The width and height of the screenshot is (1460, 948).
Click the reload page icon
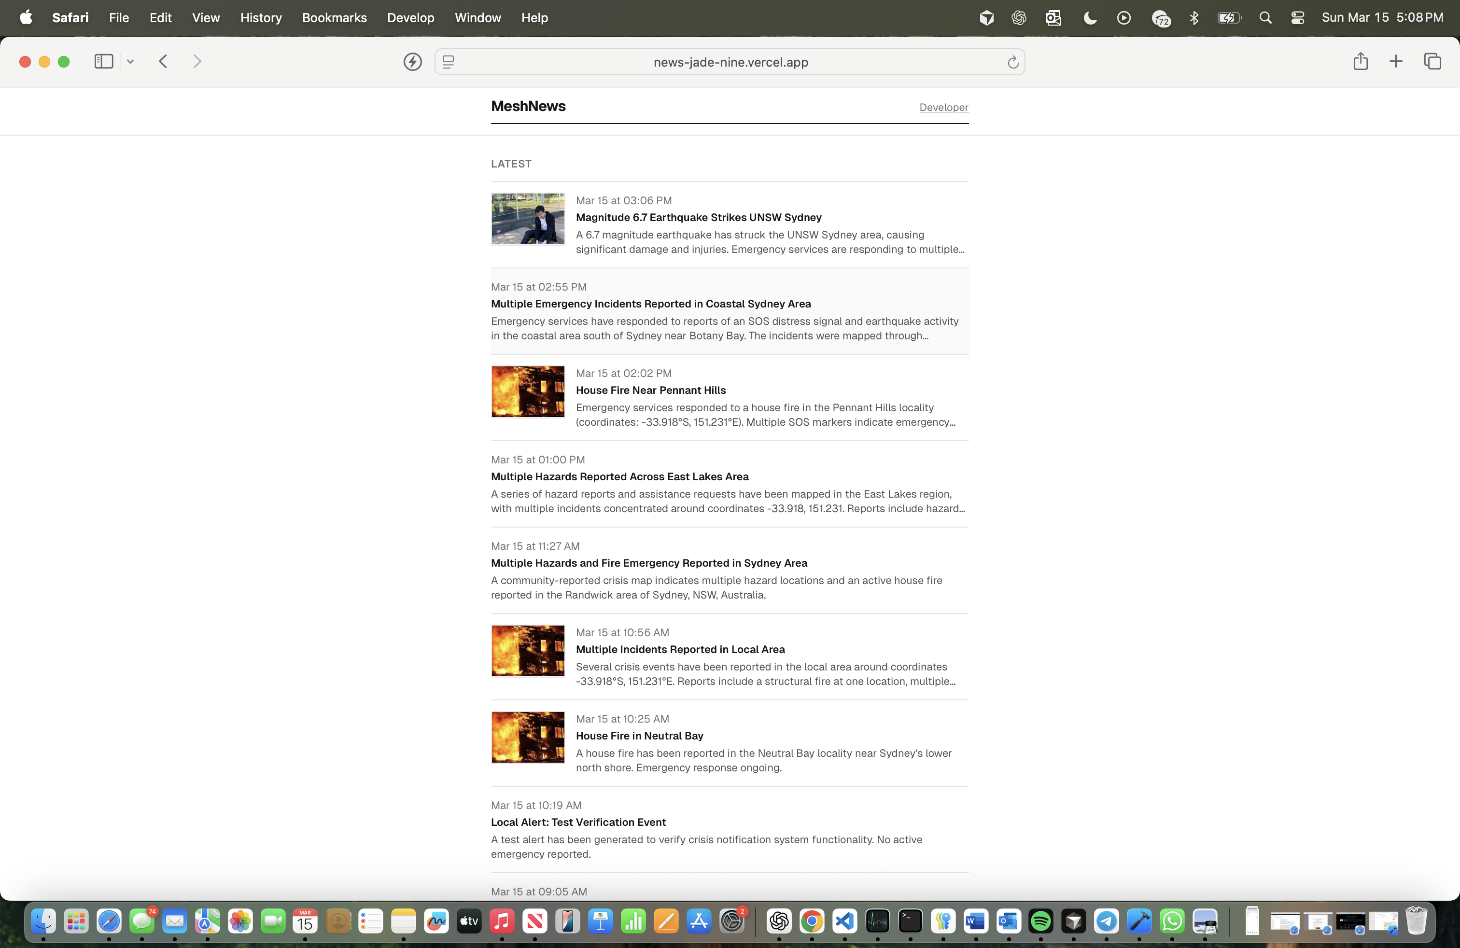pyautogui.click(x=1013, y=62)
